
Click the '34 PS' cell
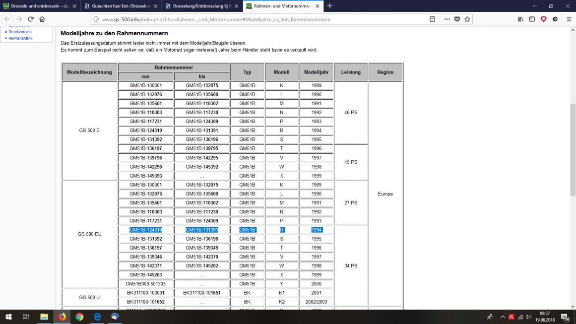point(351,265)
